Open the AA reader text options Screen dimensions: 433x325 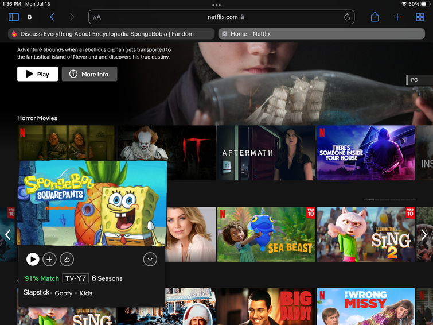coord(97,17)
